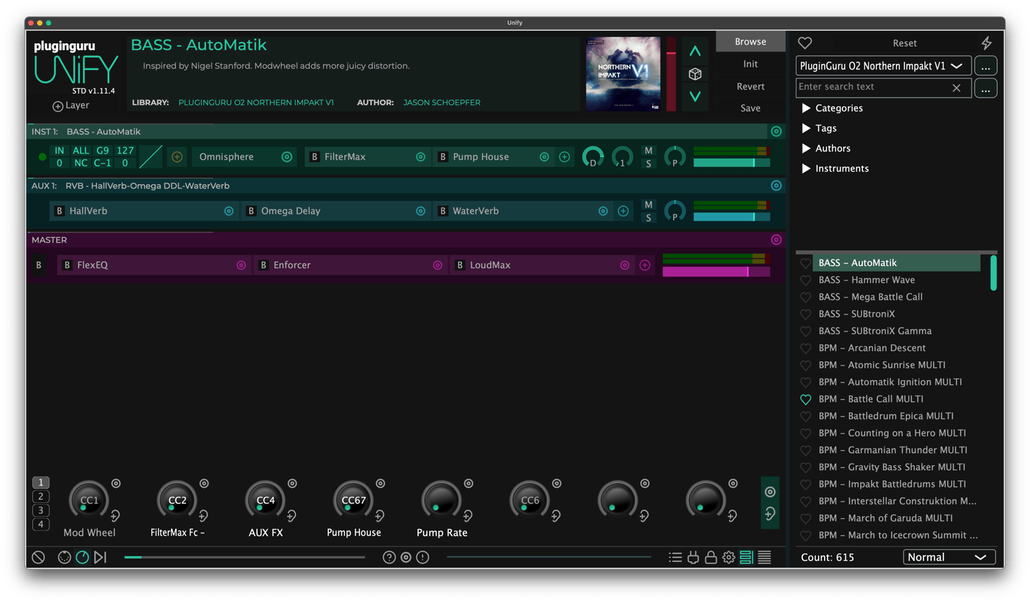
Task: Load the next patch with down arrow
Action: (695, 96)
